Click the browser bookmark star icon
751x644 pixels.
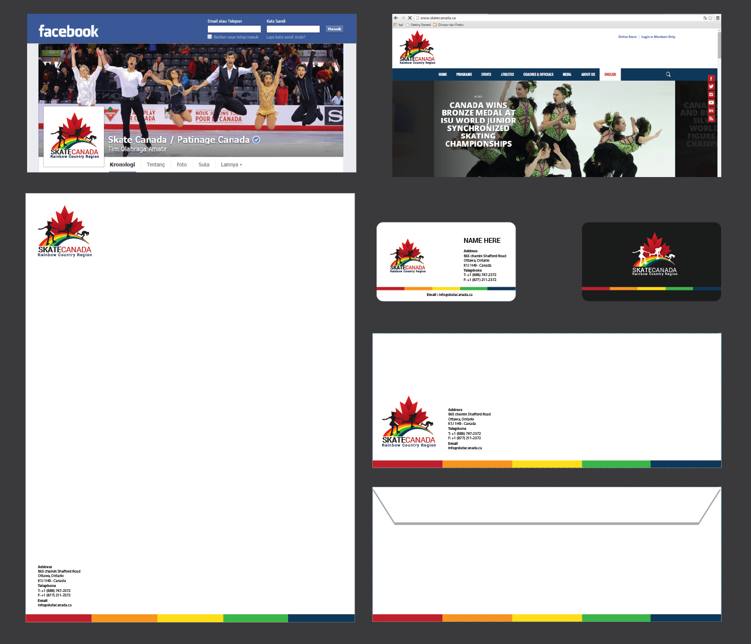click(x=711, y=18)
